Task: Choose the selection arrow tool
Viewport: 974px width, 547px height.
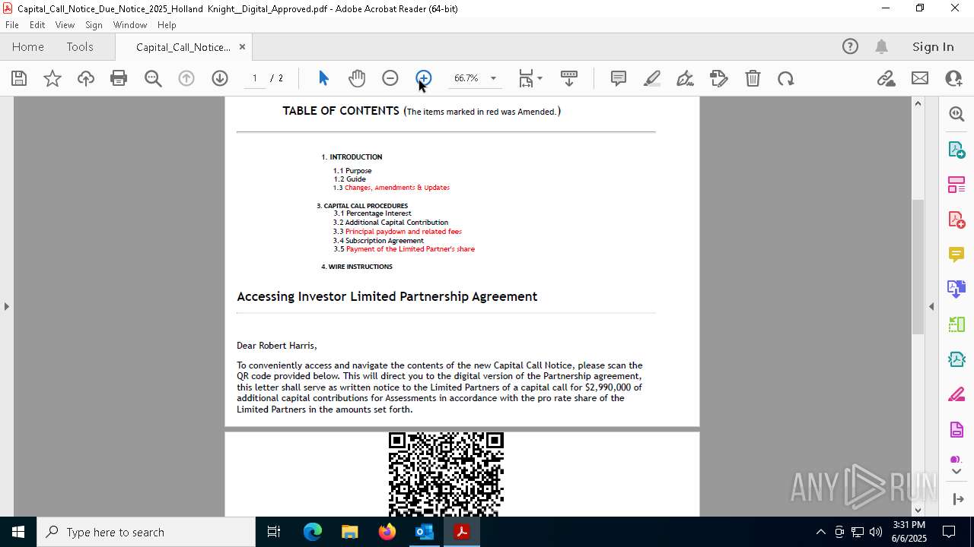Action: coord(323,78)
